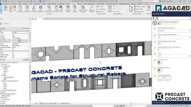Click the rebar length input field
The height and width of the screenshot is (107, 191).
point(164,44)
